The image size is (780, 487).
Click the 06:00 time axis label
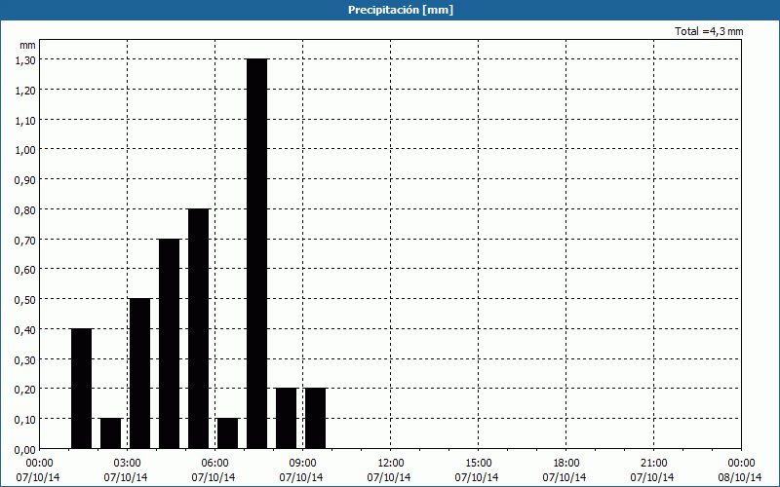pyautogui.click(x=214, y=464)
